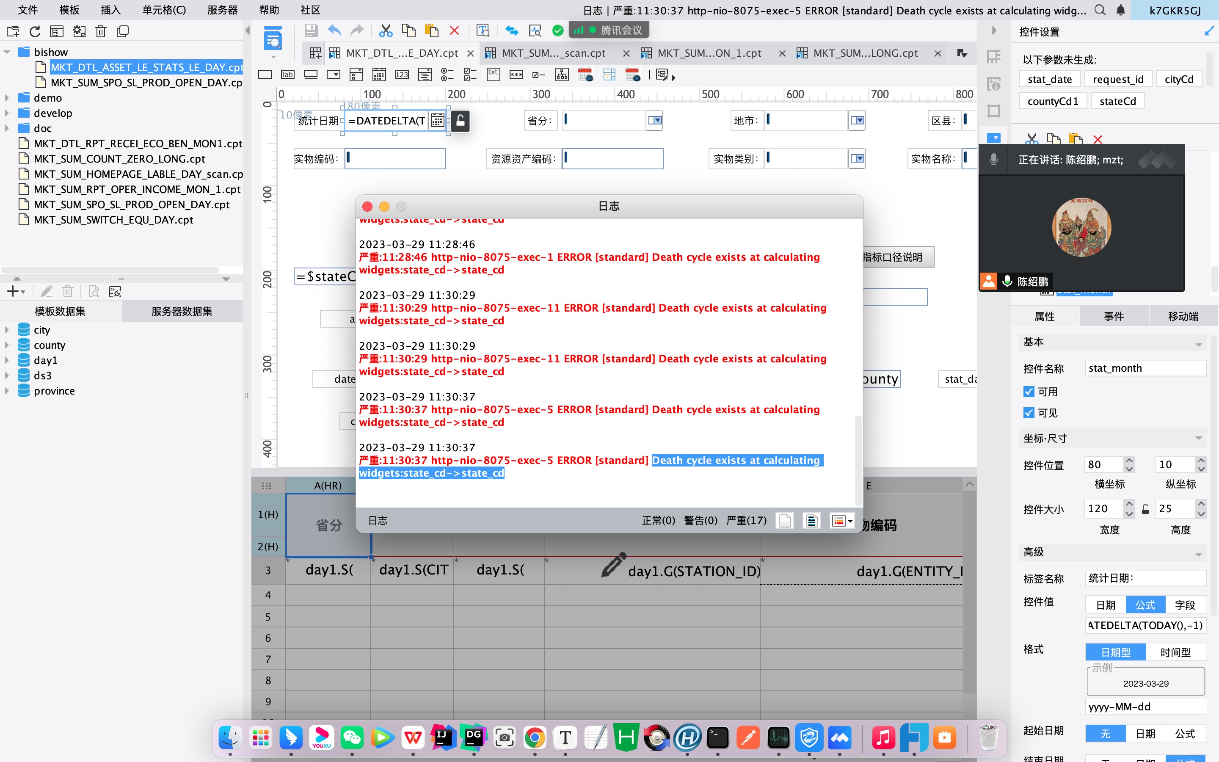
Task: Expand the province tree item in dataset
Action: coord(7,390)
